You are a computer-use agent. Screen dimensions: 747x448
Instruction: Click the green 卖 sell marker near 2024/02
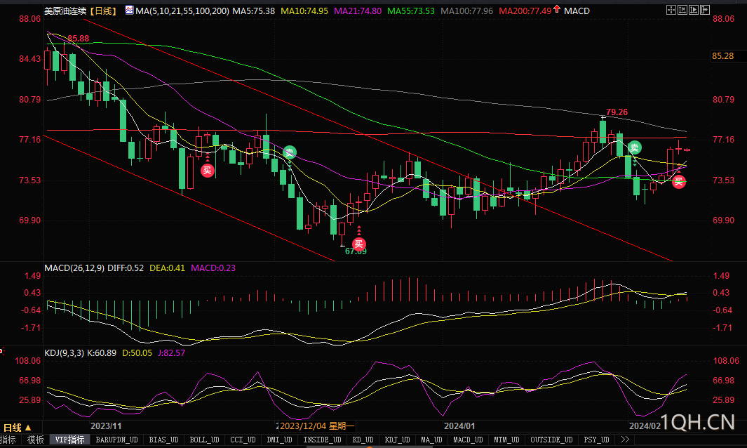pos(635,147)
